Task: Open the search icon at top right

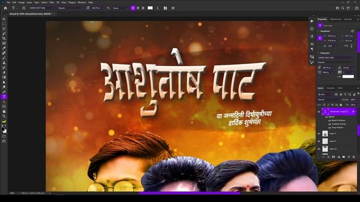Action: click(343, 8)
